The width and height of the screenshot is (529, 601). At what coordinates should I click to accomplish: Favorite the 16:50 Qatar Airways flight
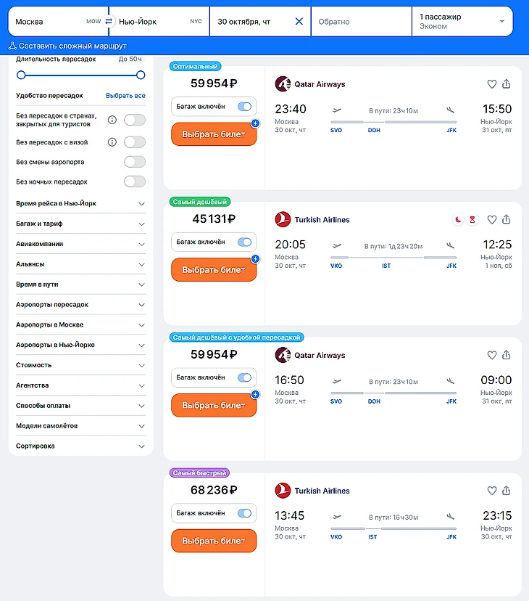click(492, 356)
